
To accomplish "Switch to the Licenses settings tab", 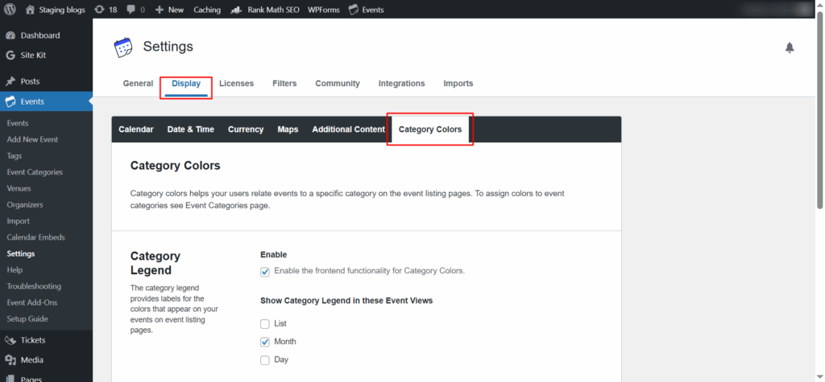I will click(x=236, y=83).
